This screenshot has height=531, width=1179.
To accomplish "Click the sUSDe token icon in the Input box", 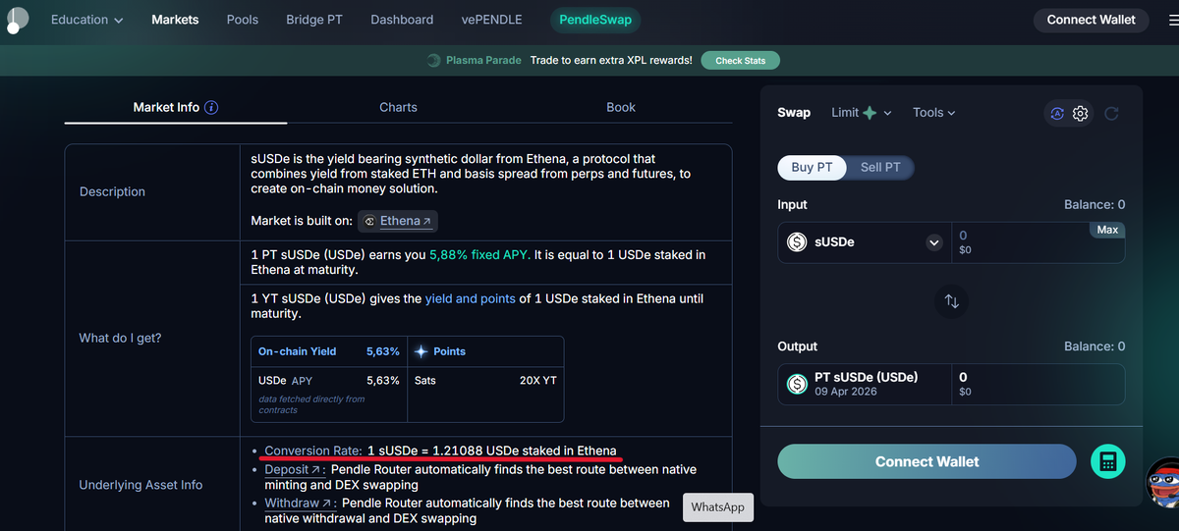I will coord(797,241).
